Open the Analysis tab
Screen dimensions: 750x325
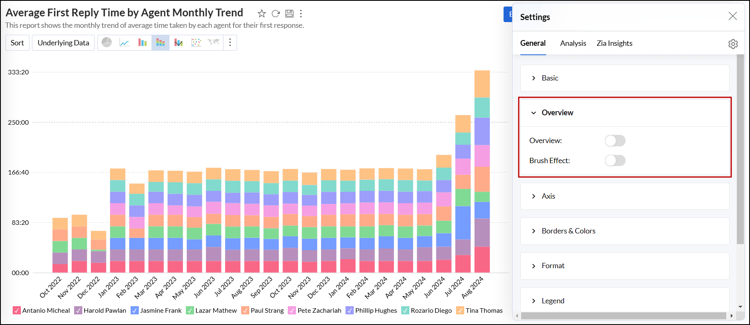pos(573,43)
